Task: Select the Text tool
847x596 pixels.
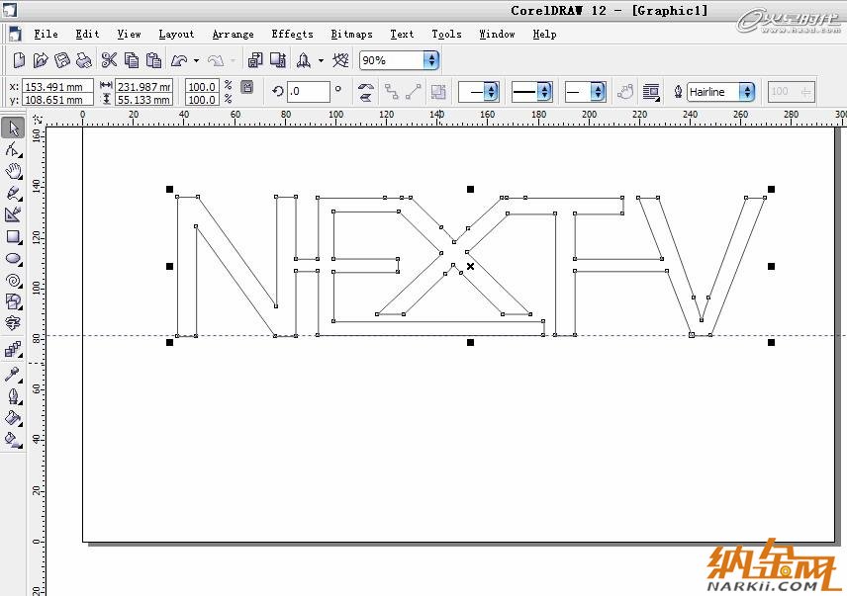Action: tap(13, 323)
